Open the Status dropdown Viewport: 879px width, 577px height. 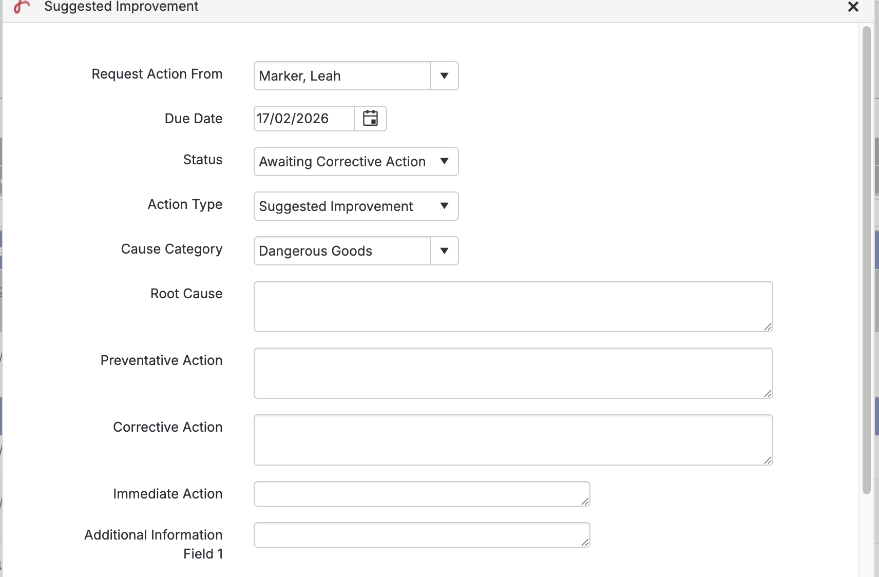(x=356, y=162)
